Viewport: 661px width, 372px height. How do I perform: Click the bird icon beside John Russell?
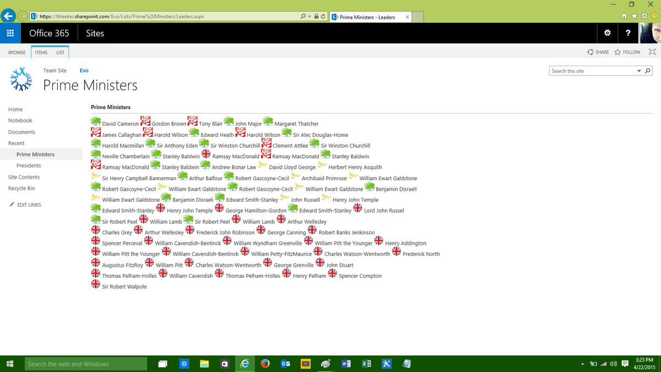[x=284, y=197]
